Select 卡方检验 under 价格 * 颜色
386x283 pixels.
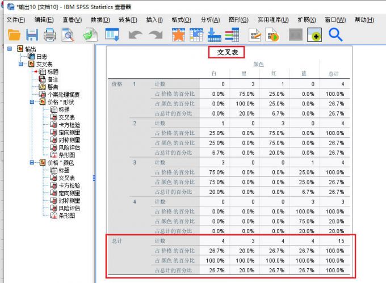69,185
